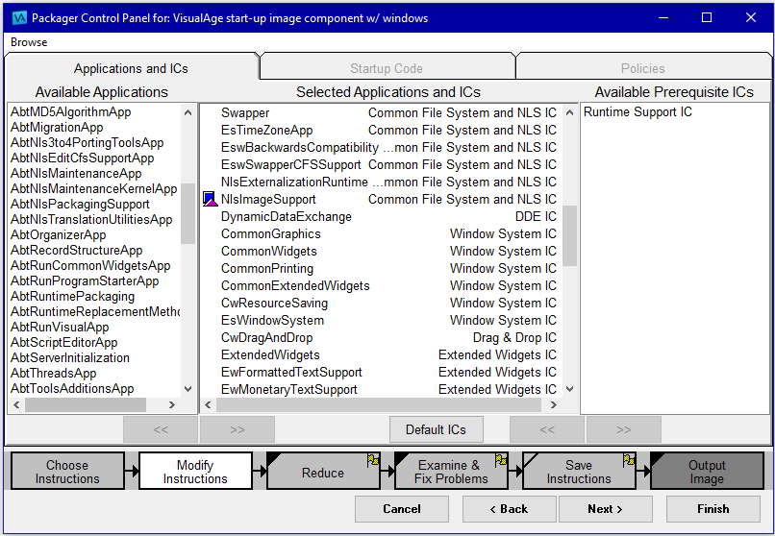Click the NlsImageSupport marker icon
Screen dimensions: 775x536
click(x=210, y=199)
